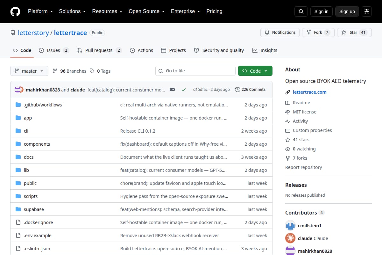This screenshot has height=255, width=382.
Task: Click the Notifications button
Action: pos(280,33)
